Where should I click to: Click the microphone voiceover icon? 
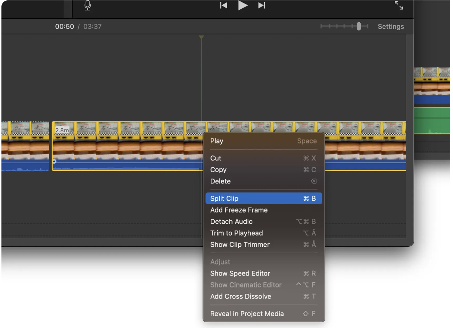coord(88,5)
